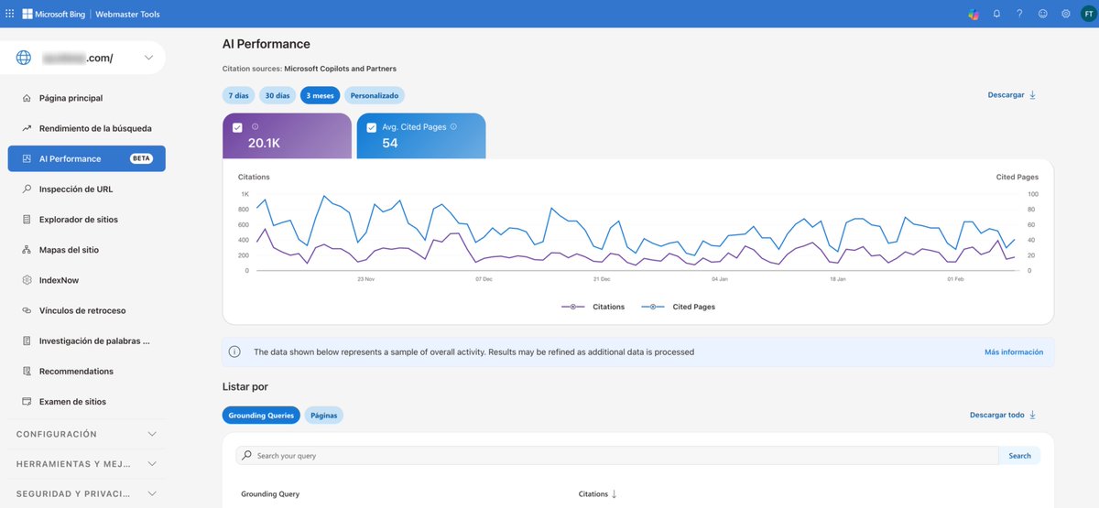
Task: Click the Grounding Query column header
Action: click(x=270, y=494)
